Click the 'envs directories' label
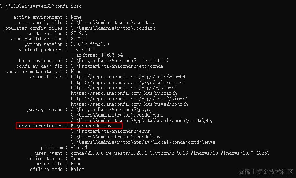Screen dimensions: 296x178 click(41, 126)
